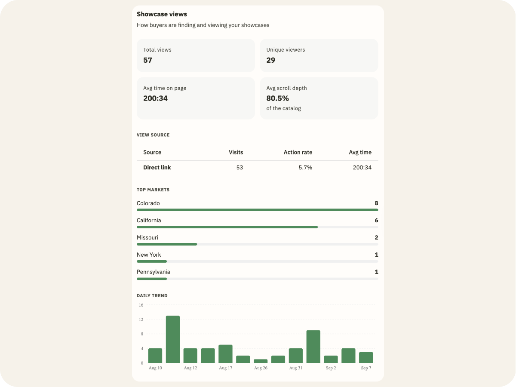The width and height of the screenshot is (516, 387).
Task: Click the Colorado market progress bar
Action: 258,210
